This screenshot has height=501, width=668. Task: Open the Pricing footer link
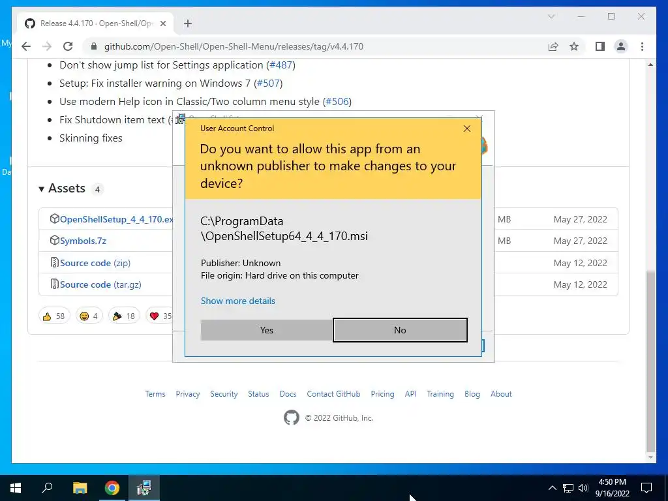[382, 394]
